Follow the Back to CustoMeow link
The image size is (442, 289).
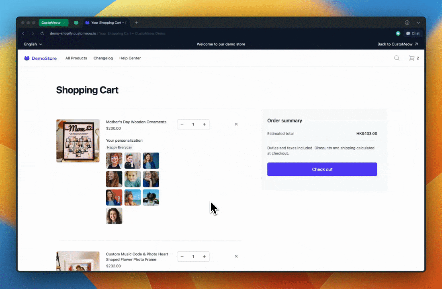[x=397, y=44]
